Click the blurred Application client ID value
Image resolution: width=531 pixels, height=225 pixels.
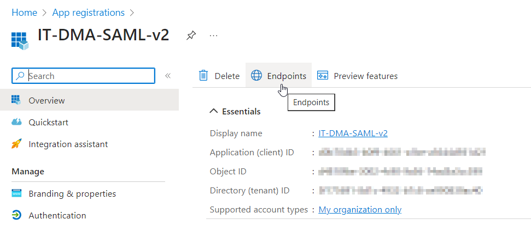[402, 153]
